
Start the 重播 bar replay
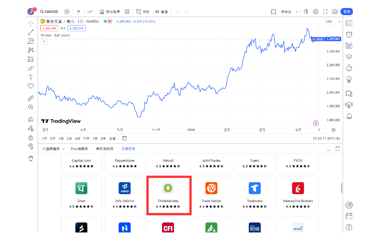coord(161,12)
